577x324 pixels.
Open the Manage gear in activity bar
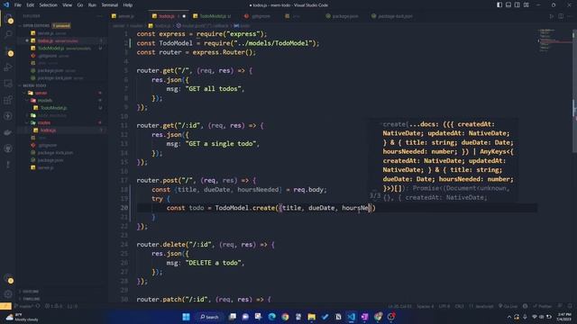pyautogui.click(x=8, y=294)
